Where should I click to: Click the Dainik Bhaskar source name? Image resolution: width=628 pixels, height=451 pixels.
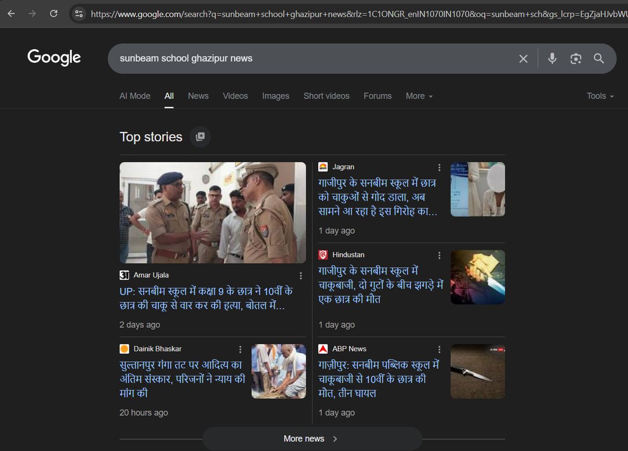click(158, 349)
